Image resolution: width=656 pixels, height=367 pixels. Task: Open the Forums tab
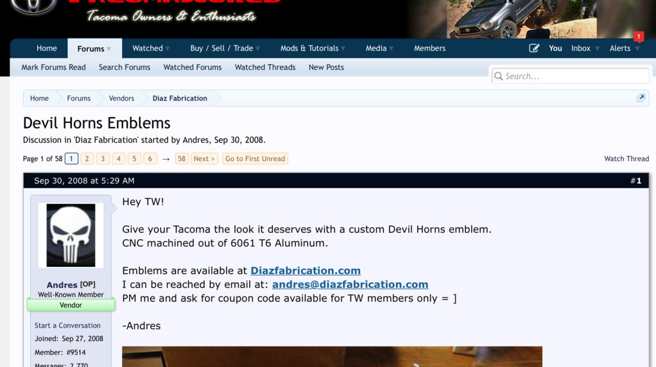(91, 49)
